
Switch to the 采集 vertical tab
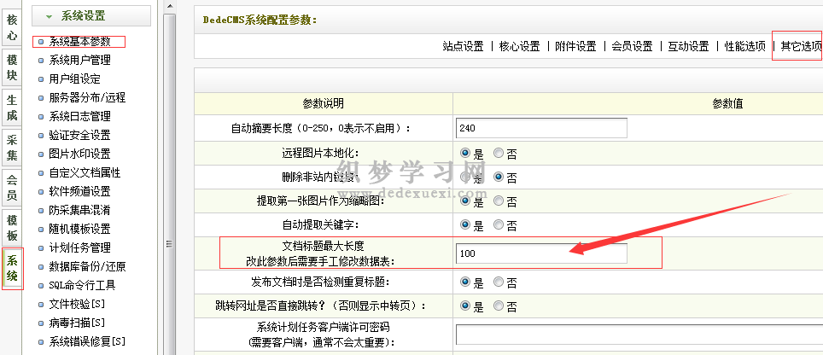click(12, 148)
